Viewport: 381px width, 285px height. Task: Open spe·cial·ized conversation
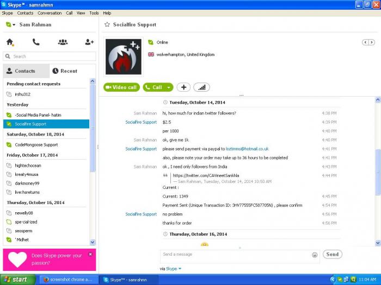pyautogui.click(x=46, y=222)
